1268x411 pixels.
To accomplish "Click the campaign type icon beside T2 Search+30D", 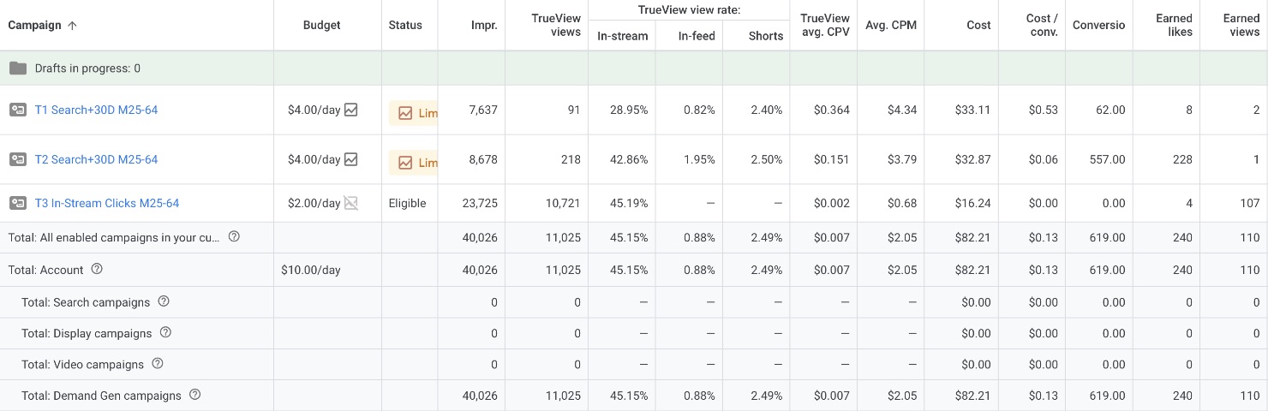I will (x=17, y=159).
